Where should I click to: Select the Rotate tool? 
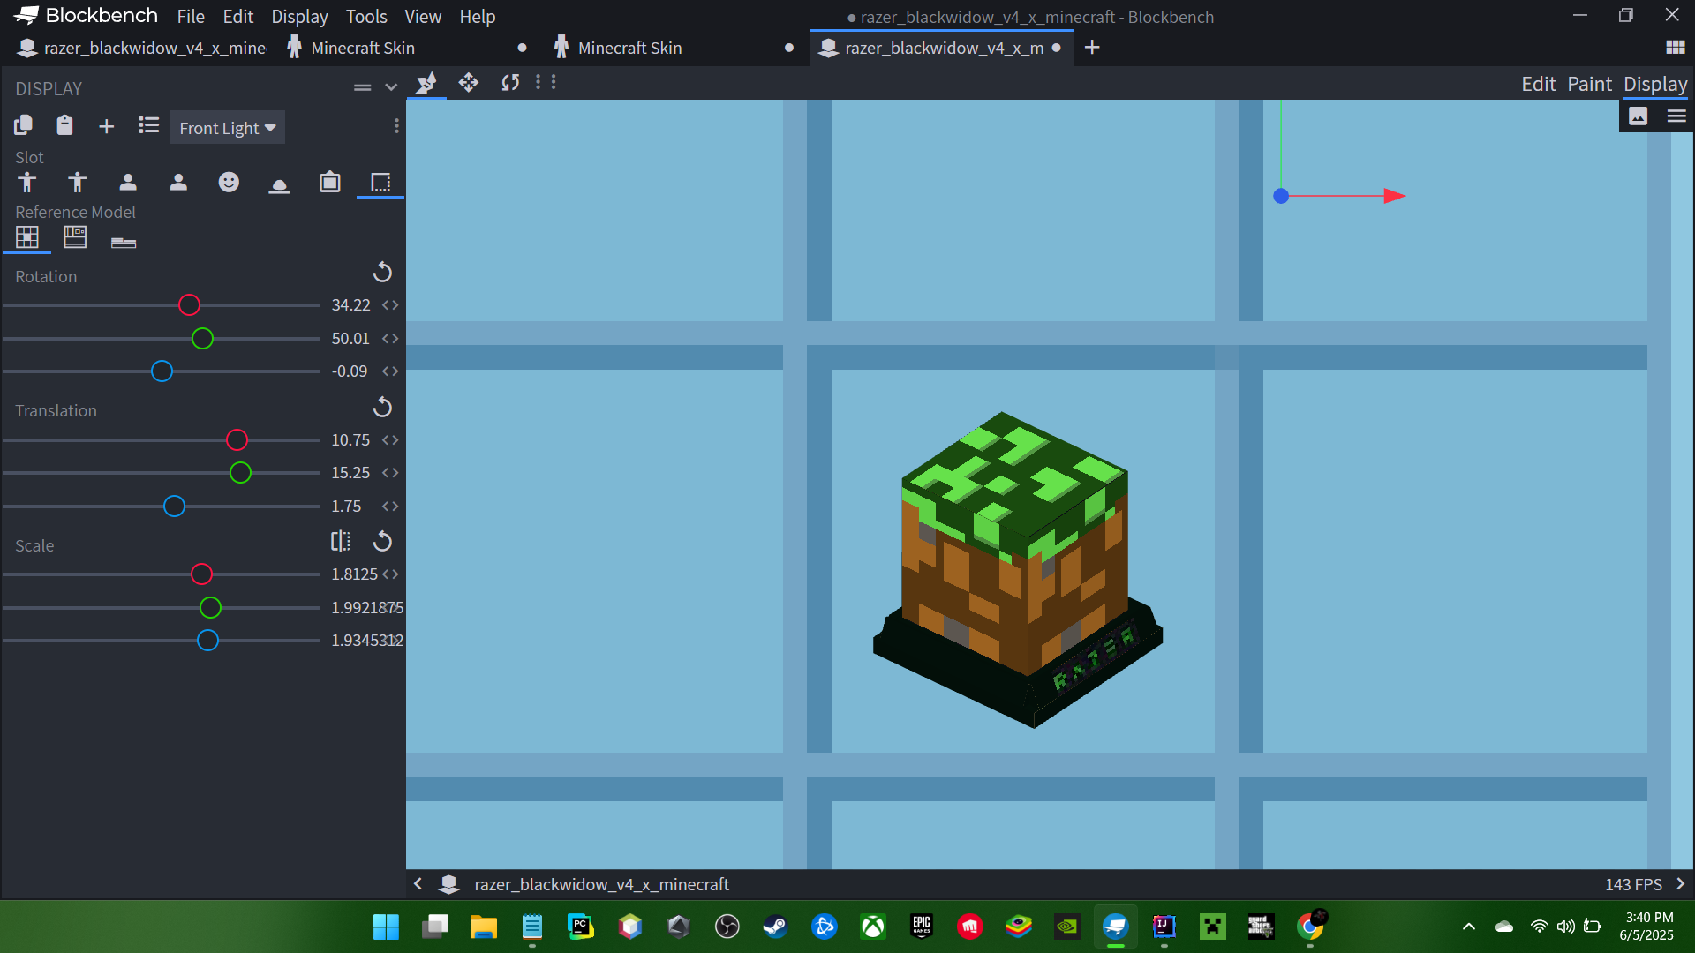pos(510,83)
